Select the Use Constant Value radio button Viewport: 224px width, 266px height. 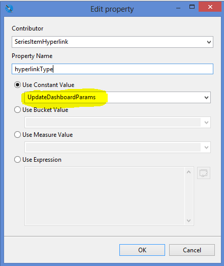[17, 85]
